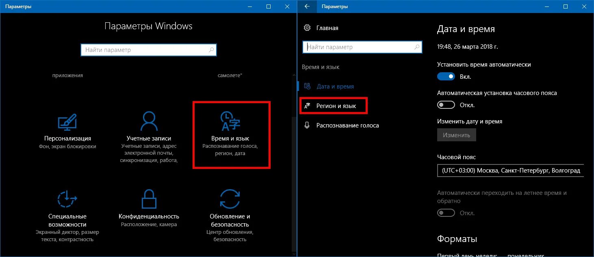Click 'Экранный диктор, размер текста, контрастность' description
Image resolution: width=594 pixels, height=257 pixels.
pyautogui.click(x=67, y=235)
